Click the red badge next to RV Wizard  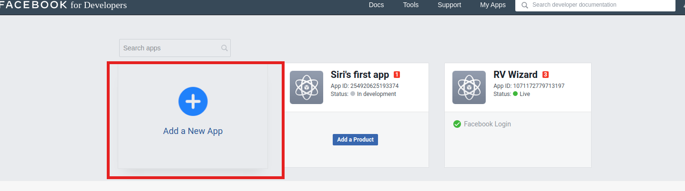pyautogui.click(x=545, y=75)
